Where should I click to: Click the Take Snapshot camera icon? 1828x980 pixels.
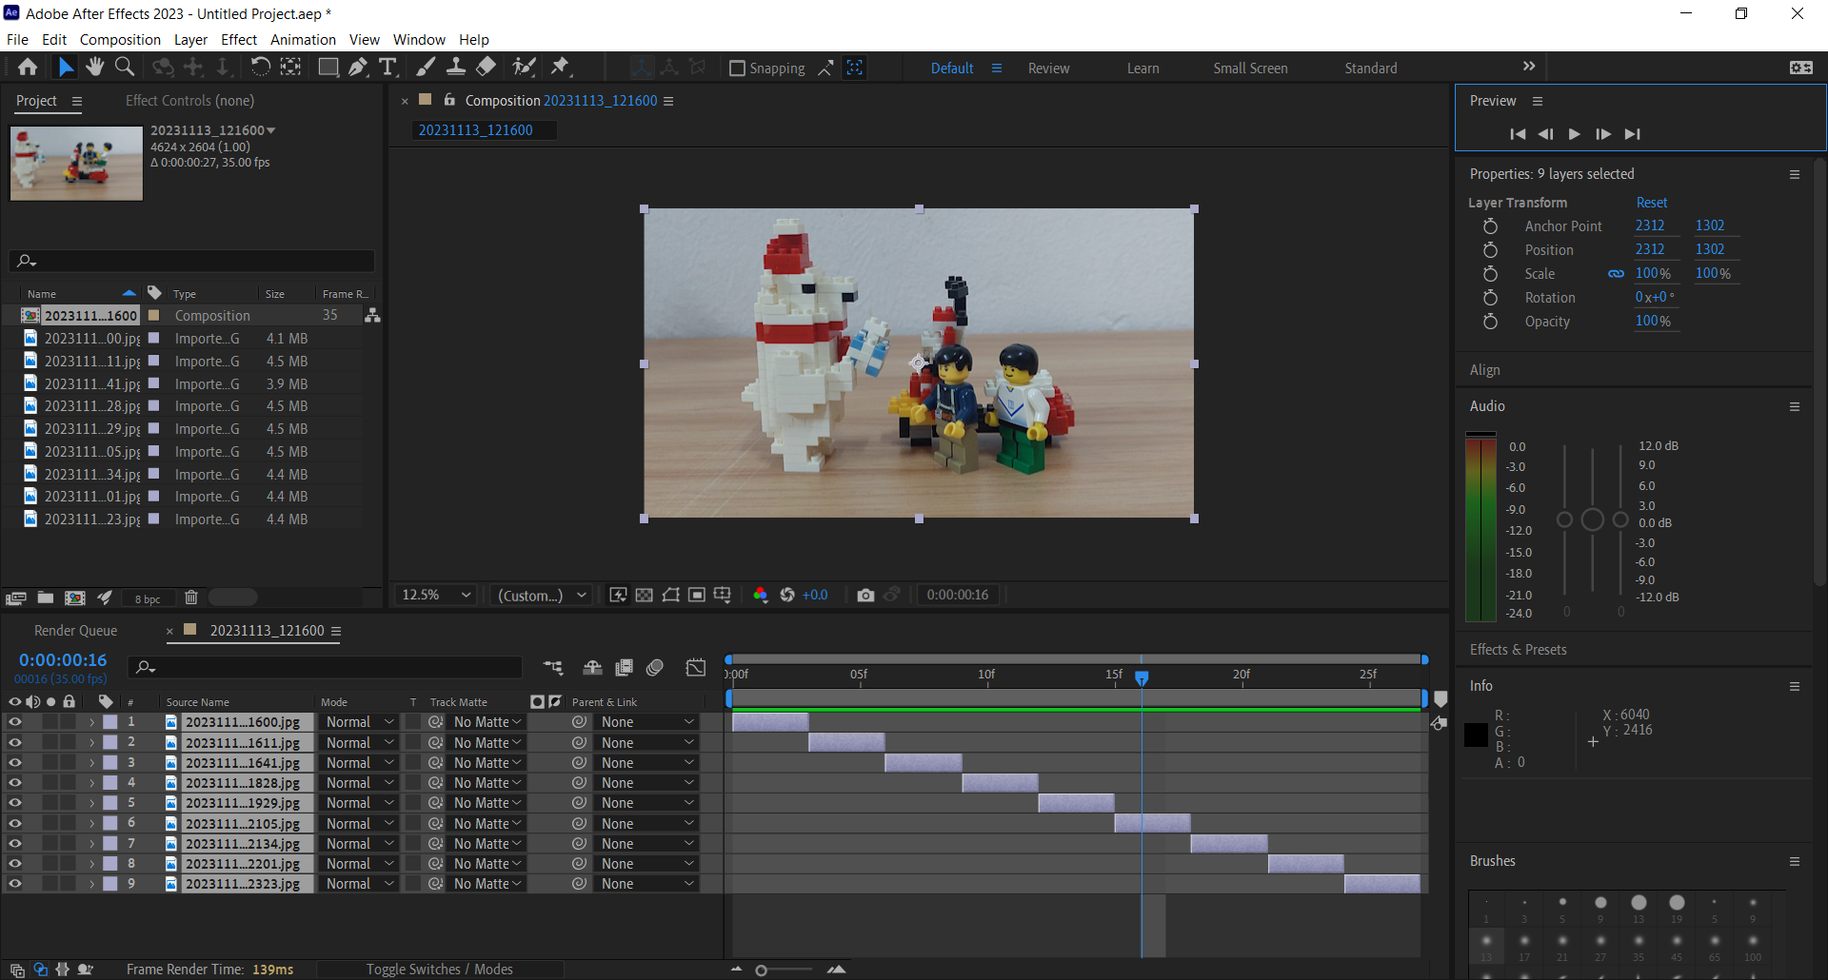pyautogui.click(x=865, y=595)
